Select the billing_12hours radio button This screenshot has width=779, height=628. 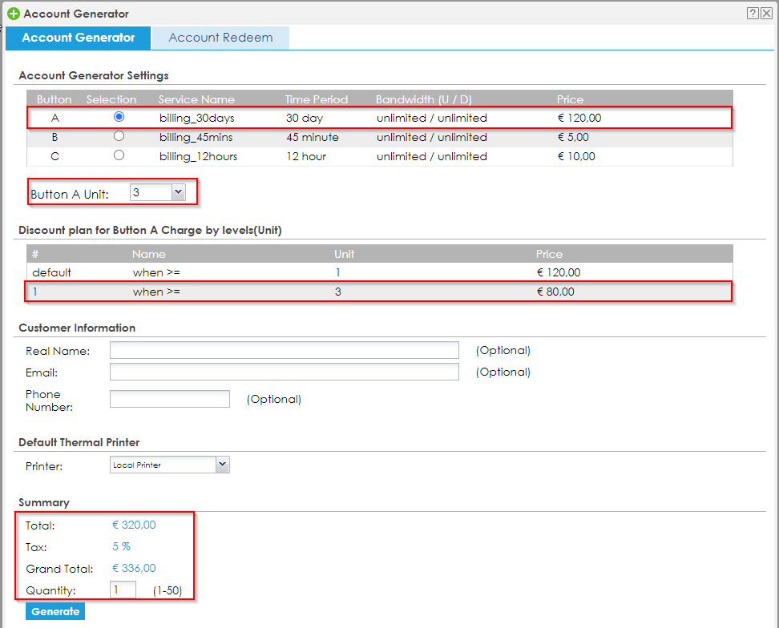point(119,155)
